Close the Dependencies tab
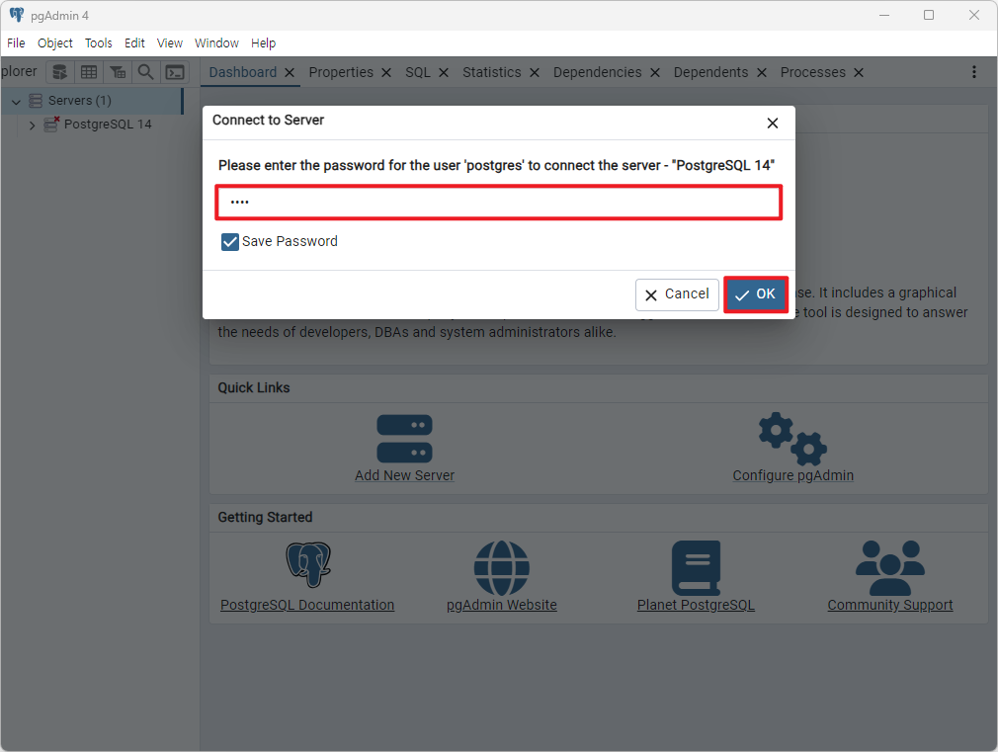998x752 pixels. coord(655,72)
